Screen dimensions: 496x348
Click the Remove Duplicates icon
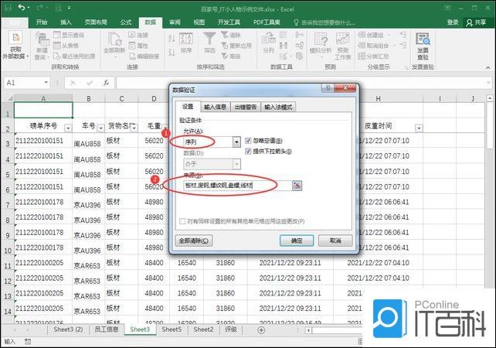284,46
